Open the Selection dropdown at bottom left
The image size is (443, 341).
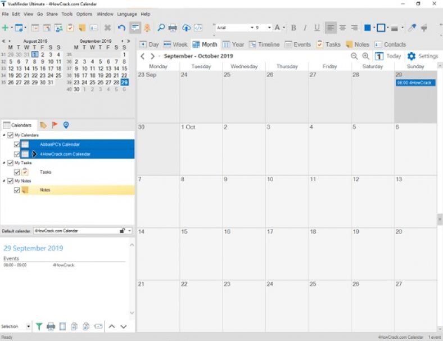click(x=28, y=326)
